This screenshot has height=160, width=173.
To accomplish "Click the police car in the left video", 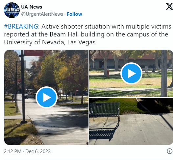I will [x=30, y=96].
